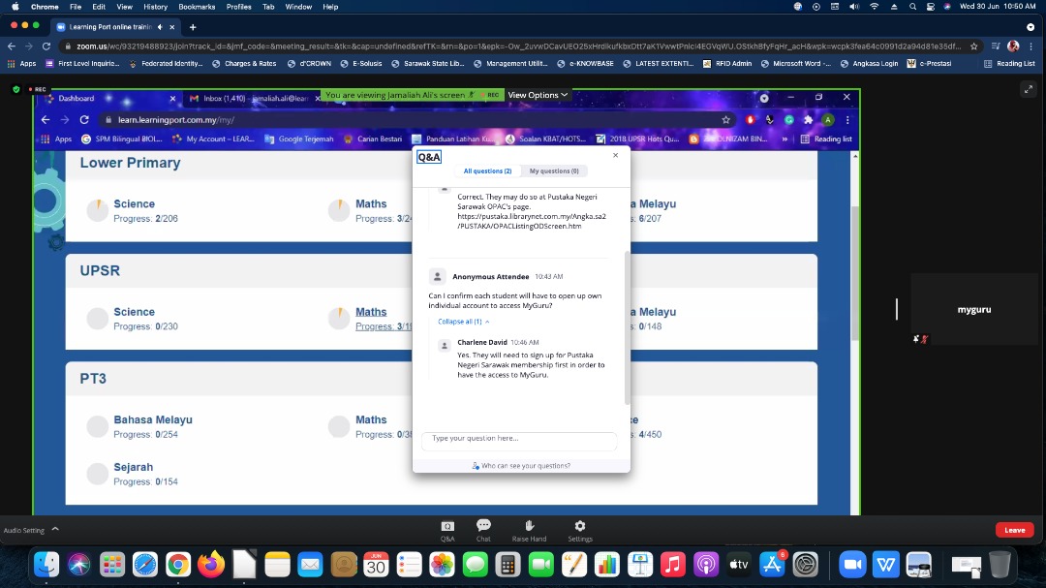Expand the Audio Setting caret
Viewport: 1046px width, 588px height.
coord(55,529)
